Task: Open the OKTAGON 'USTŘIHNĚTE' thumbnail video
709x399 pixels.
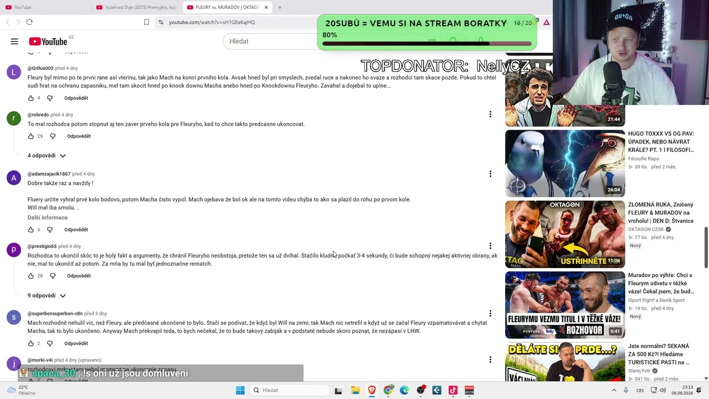Action: click(565, 234)
